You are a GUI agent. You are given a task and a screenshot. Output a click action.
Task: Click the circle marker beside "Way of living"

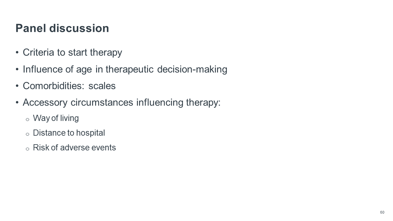pyautogui.click(x=27, y=119)
